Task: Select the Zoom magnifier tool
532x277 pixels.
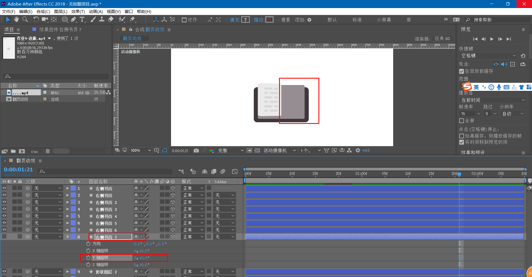Action: click(x=25, y=19)
